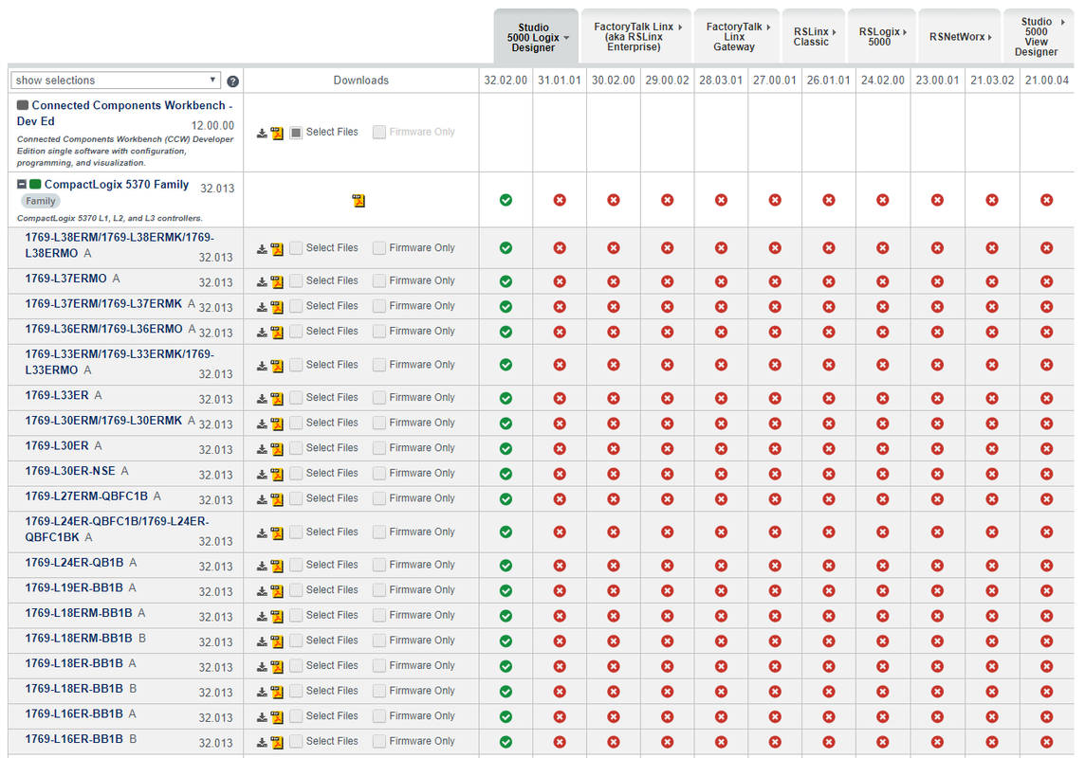This screenshot has height=758, width=1085.
Task: Open 1769-L27ERM-QBFC1B product link
Action: pyautogui.click(x=86, y=496)
